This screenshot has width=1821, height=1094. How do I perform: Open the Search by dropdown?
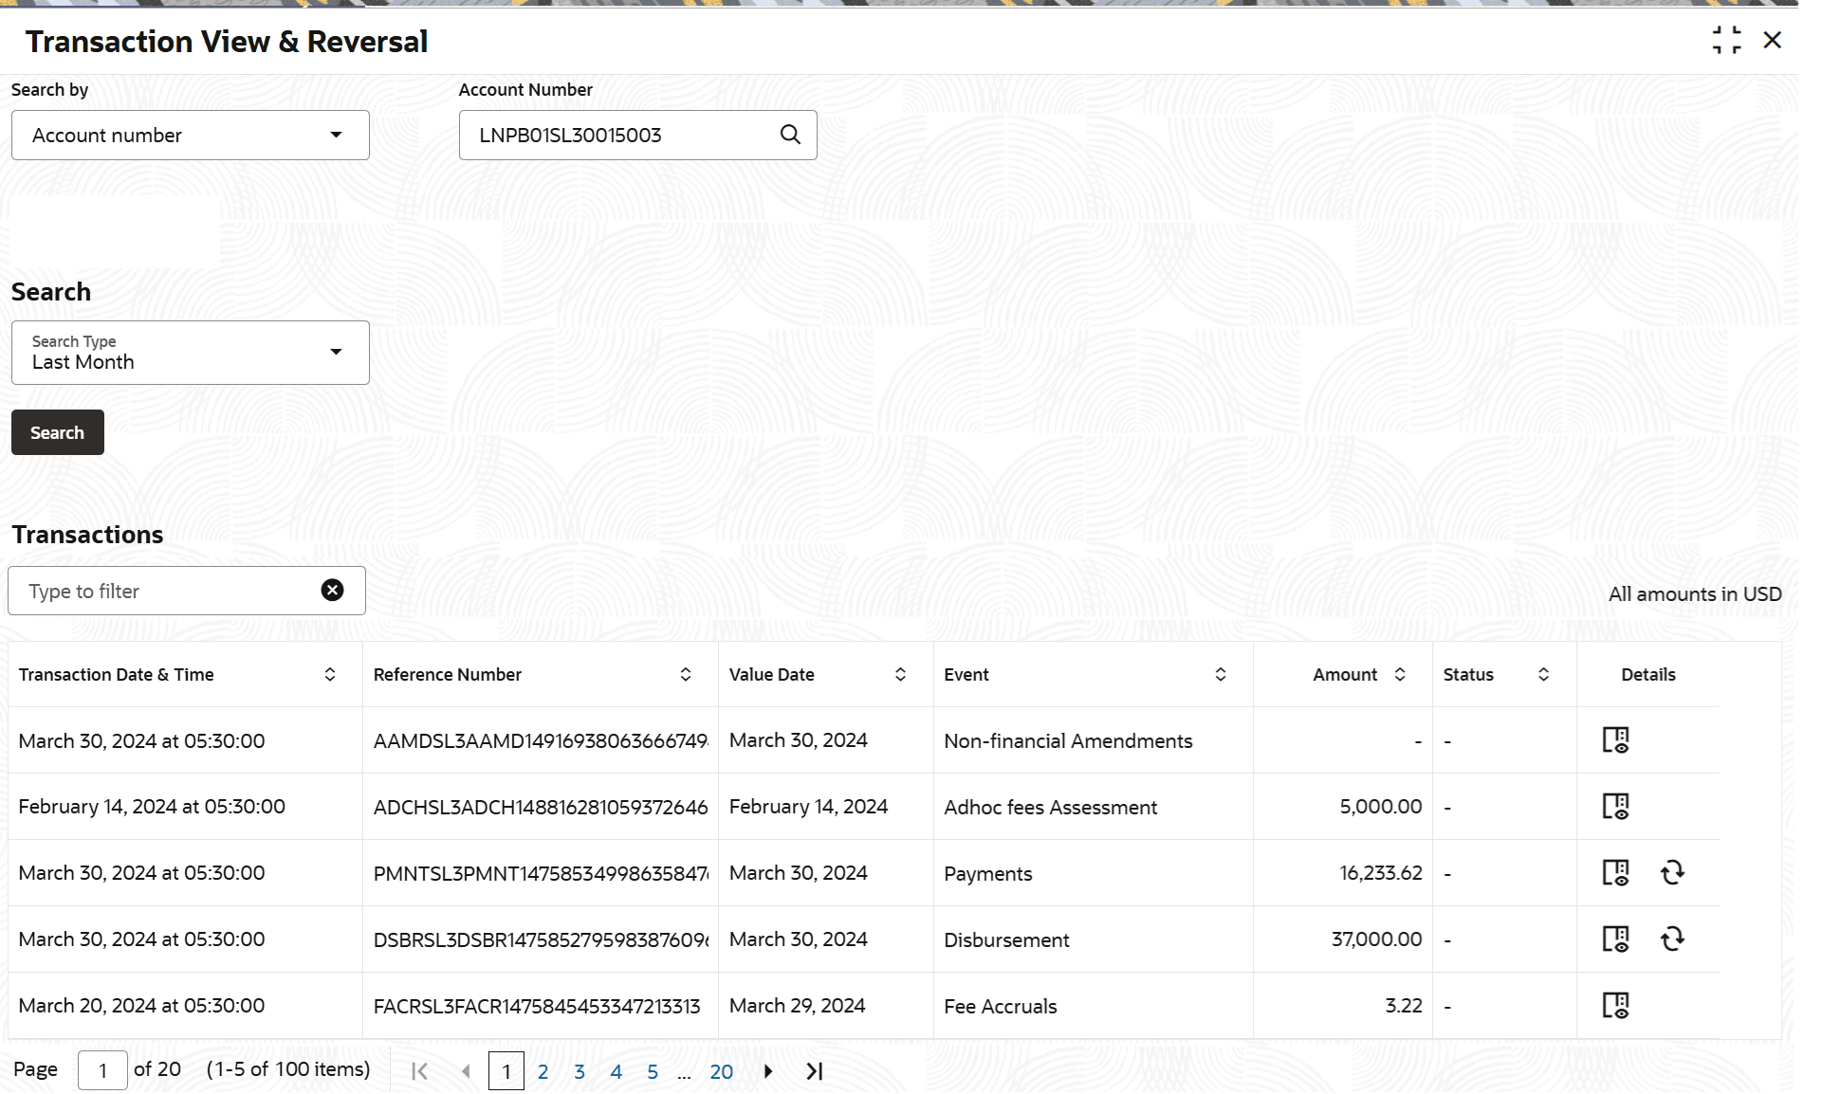(x=190, y=136)
